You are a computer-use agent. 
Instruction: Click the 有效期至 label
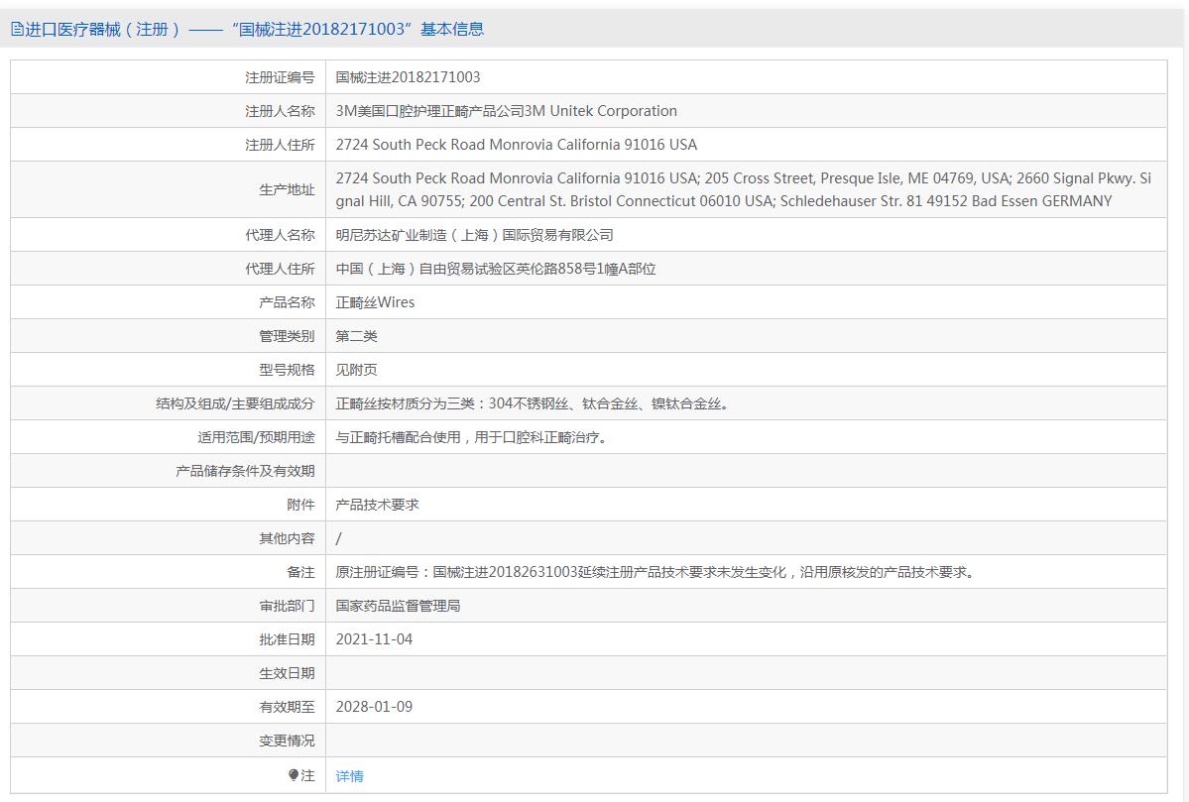click(287, 707)
